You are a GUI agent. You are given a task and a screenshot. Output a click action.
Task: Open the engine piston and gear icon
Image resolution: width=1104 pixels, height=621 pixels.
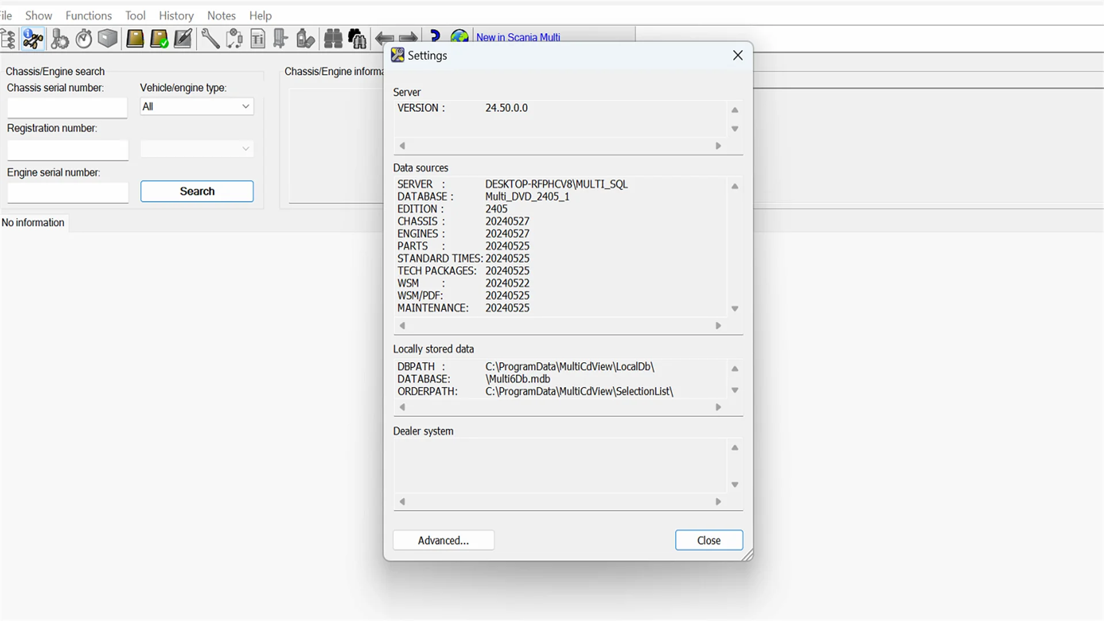pyautogui.click(x=59, y=39)
